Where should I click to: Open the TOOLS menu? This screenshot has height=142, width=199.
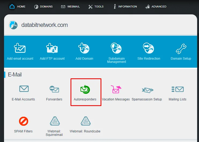coord(96,6)
